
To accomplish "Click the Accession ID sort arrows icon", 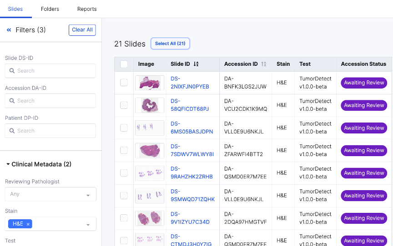I will pyautogui.click(x=264, y=64).
